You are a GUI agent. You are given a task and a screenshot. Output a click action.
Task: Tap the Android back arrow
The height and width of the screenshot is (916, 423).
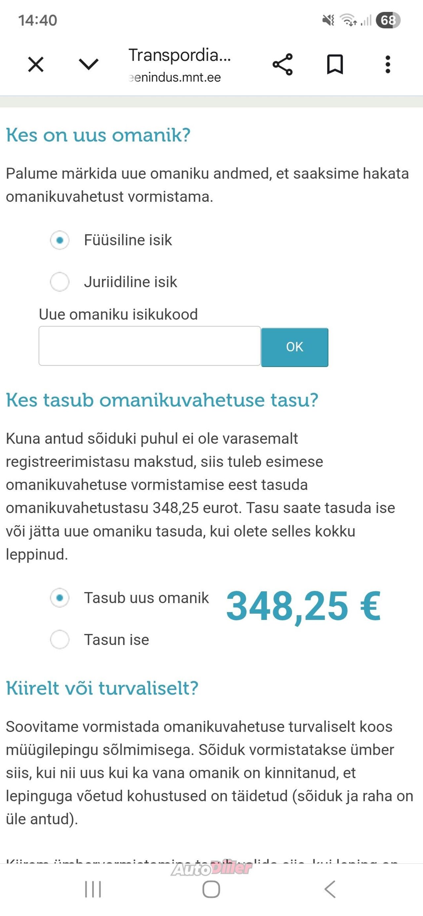(330, 889)
